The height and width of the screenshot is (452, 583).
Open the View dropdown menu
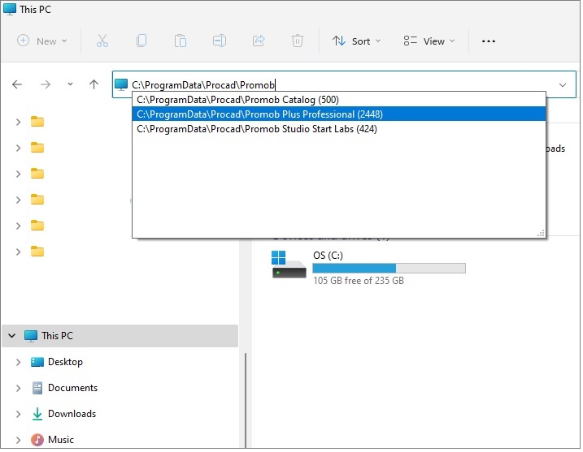point(429,41)
